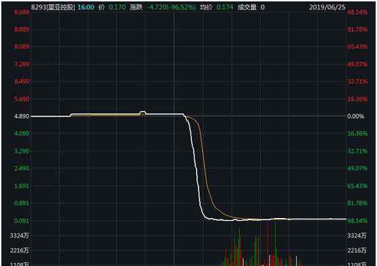Click the 9.689 top price axis label
The height and width of the screenshot is (266, 377).
(x=22, y=12)
